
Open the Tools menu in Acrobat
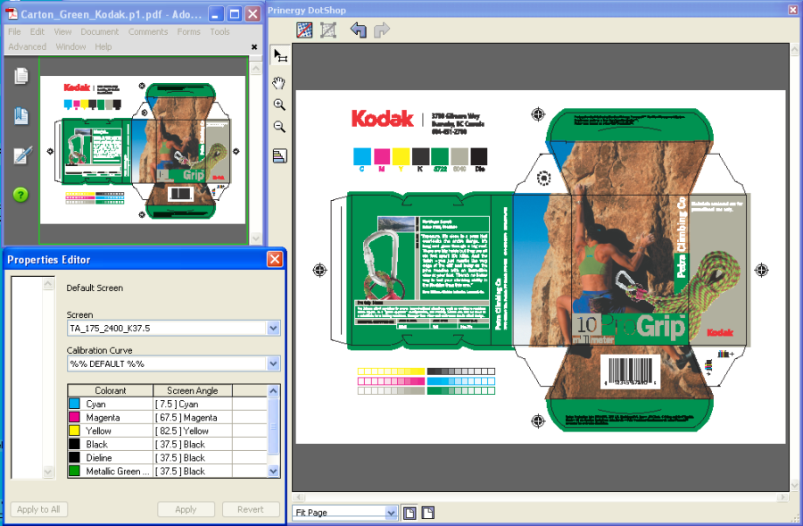[x=219, y=32]
